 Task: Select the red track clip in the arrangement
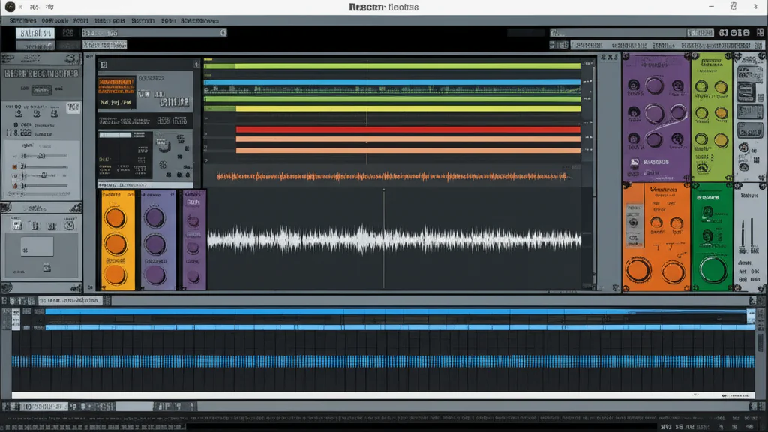pos(408,130)
